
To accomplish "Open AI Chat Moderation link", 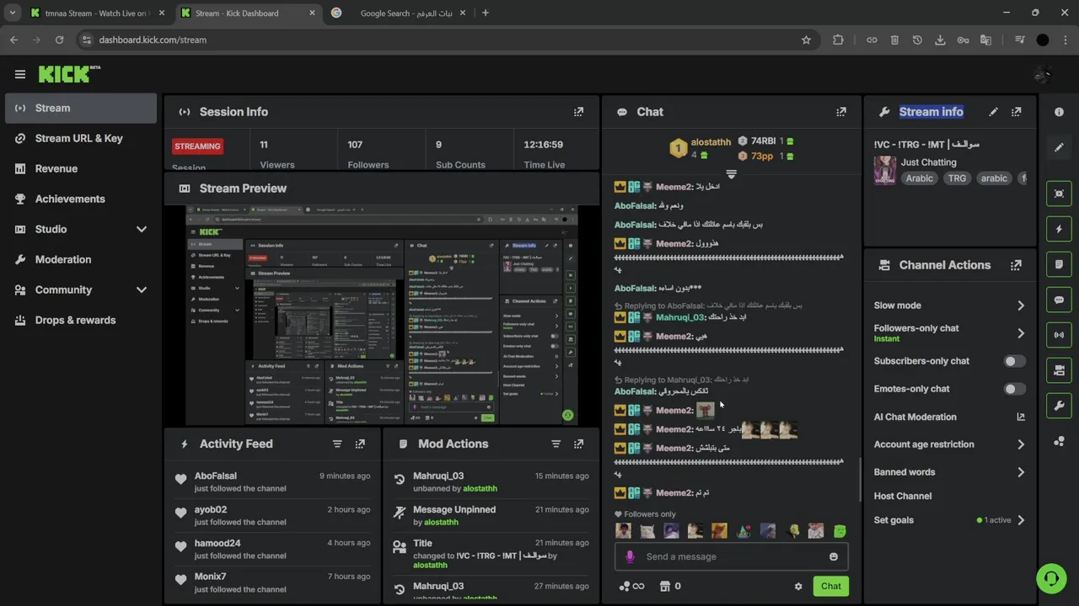I will click(x=950, y=417).
